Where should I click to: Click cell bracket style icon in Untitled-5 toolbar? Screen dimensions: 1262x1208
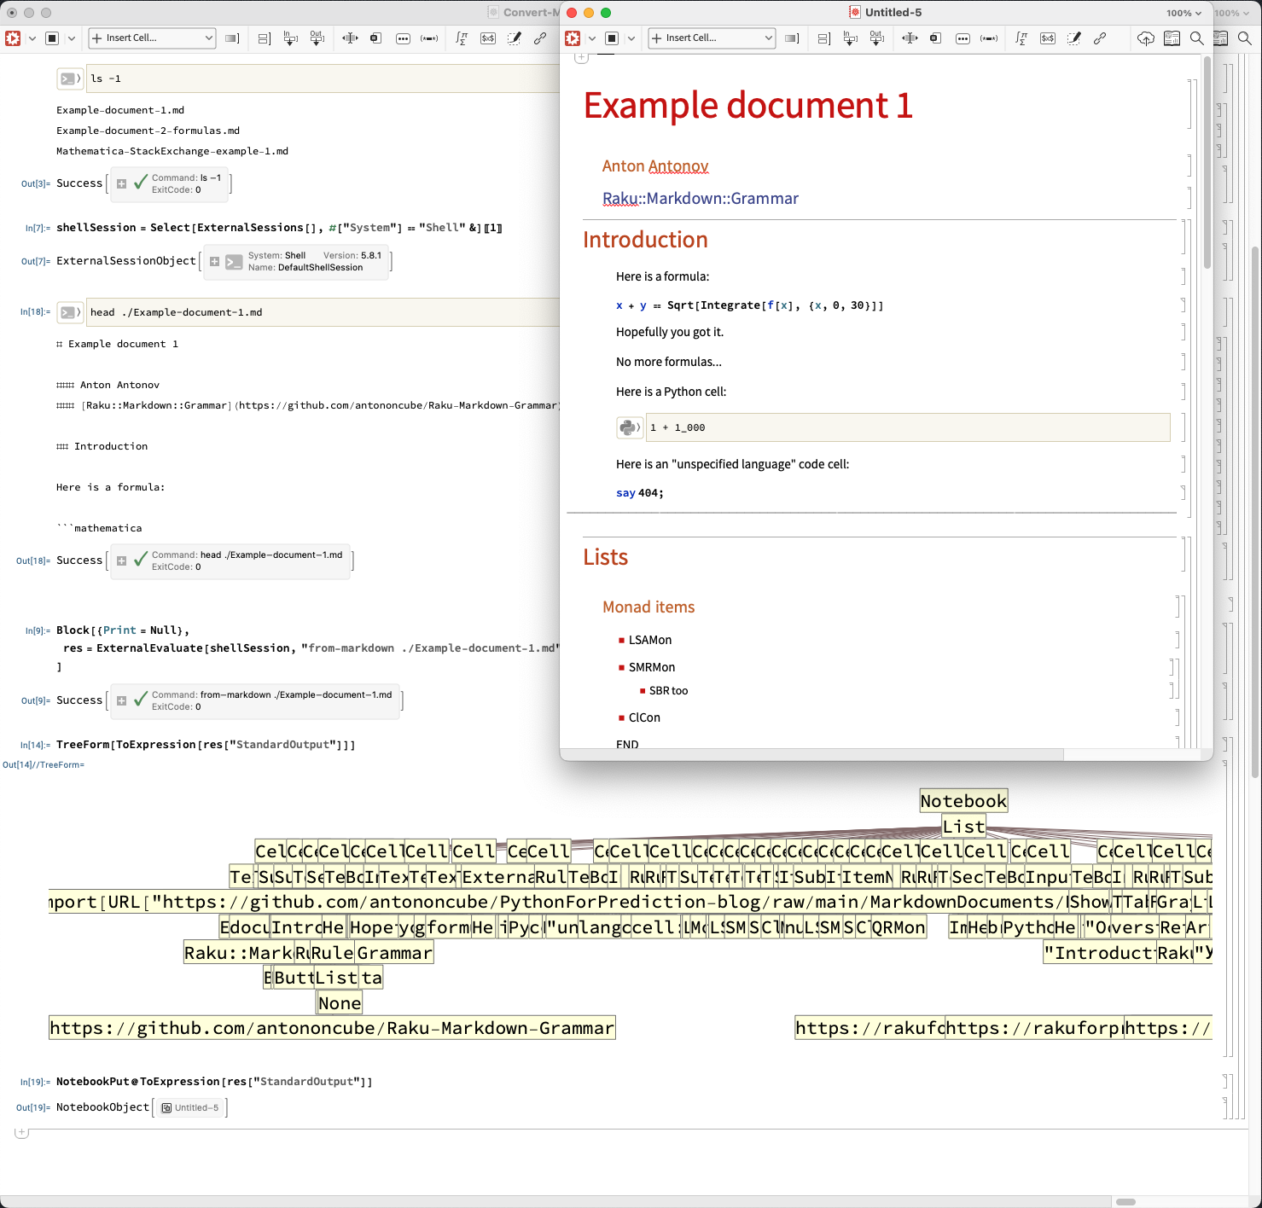(x=792, y=38)
